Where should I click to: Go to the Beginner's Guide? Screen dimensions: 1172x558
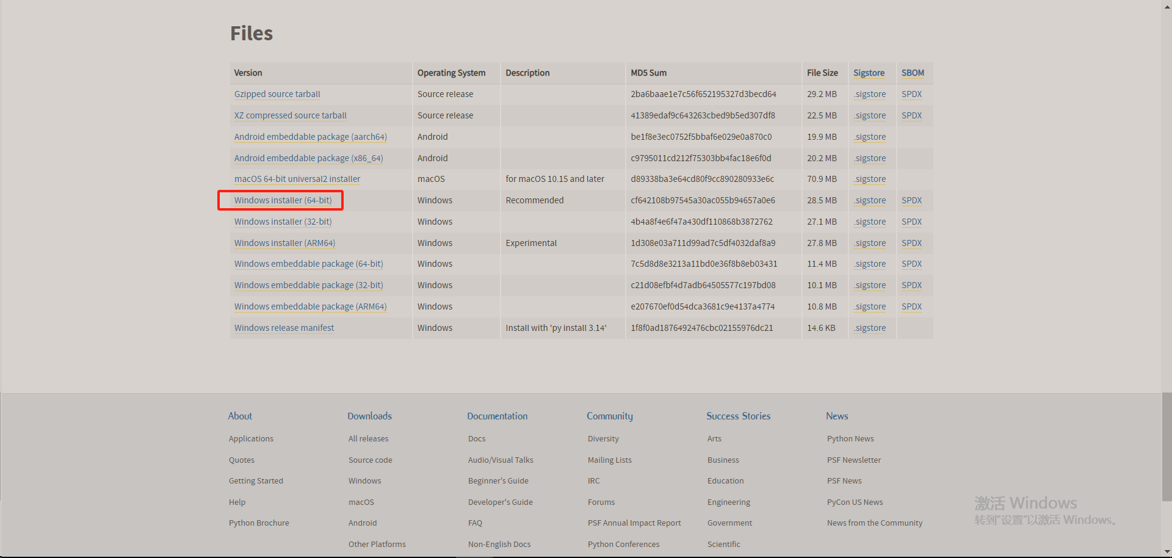point(497,480)
